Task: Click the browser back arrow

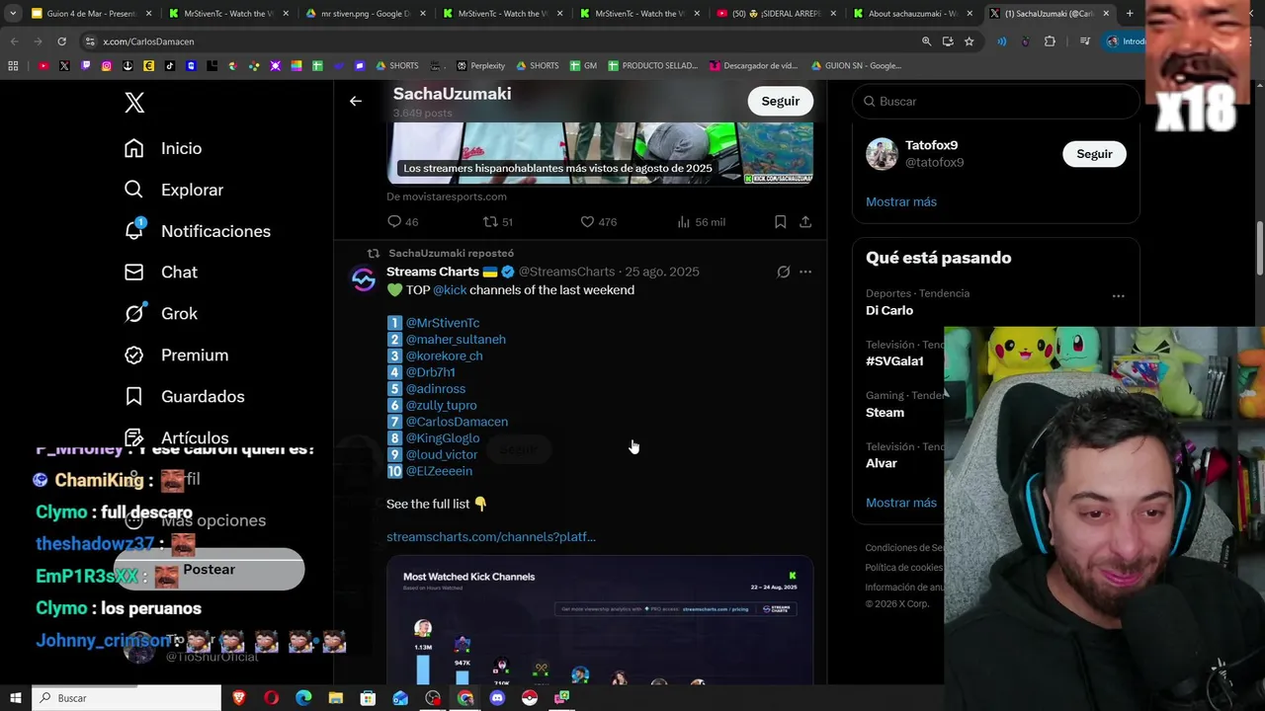Action: tap(14, 41)
